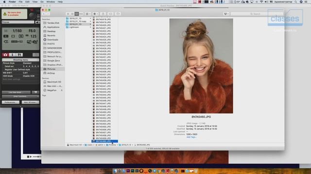Open the Action gear dropdown in Finder
The height and width of the screenshot is (174, 311).
click(x=95, y=14)
